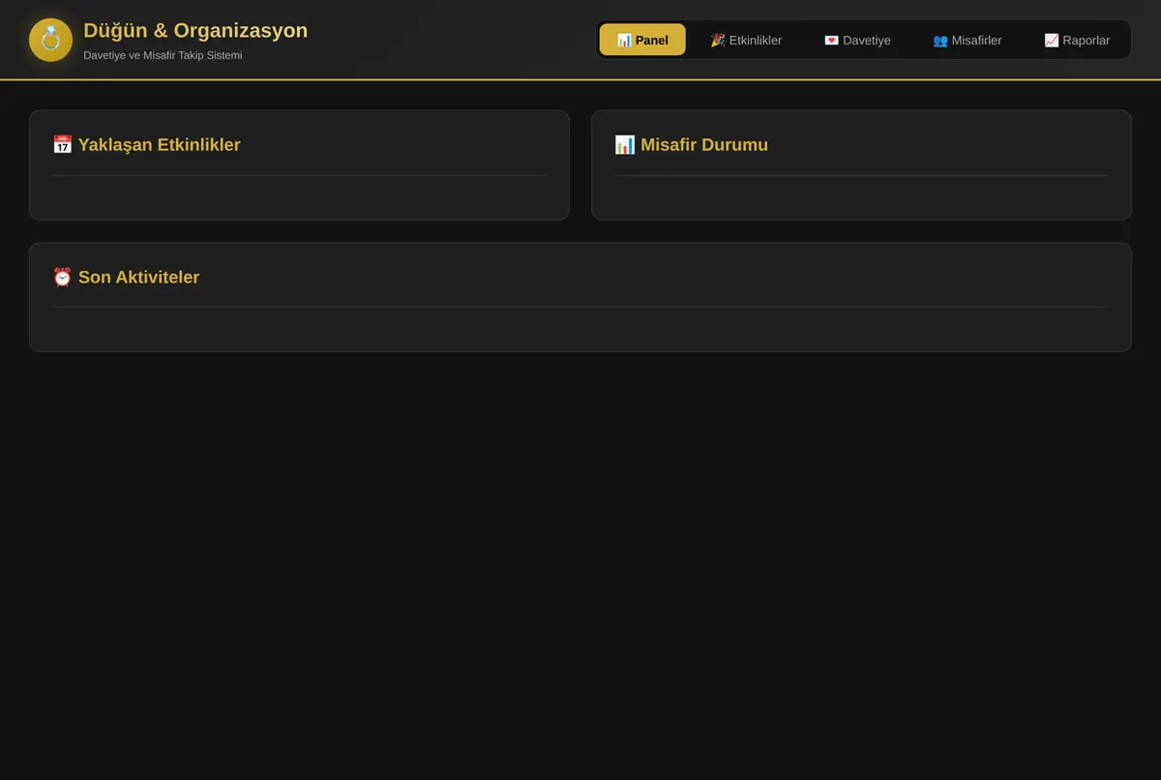1161x780 pixels.
Task: Open the Etkinlikler tab
Action: (x=746, y=40)
